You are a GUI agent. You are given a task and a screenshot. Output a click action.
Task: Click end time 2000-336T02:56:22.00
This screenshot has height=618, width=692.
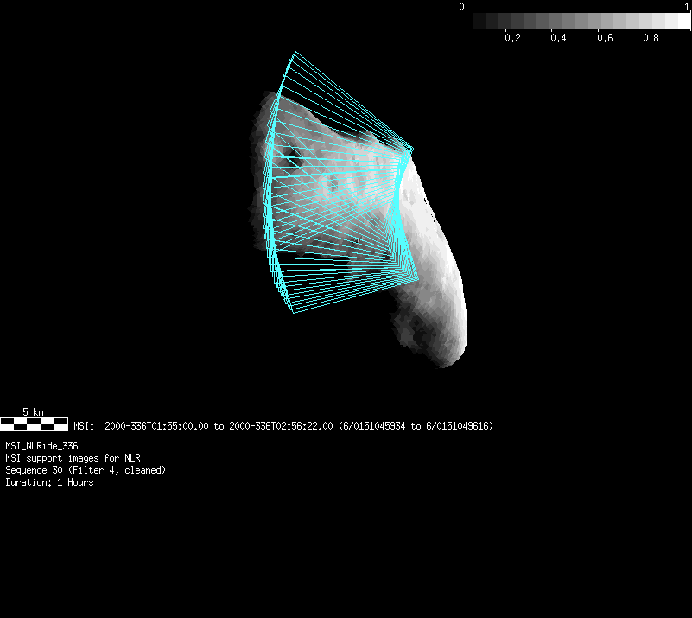click(x=281, y=426)
